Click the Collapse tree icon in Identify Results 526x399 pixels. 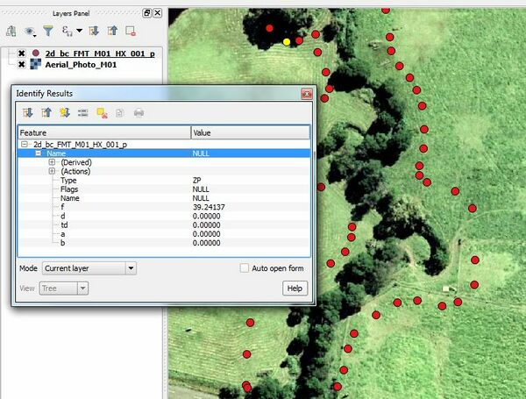point(46,112)
